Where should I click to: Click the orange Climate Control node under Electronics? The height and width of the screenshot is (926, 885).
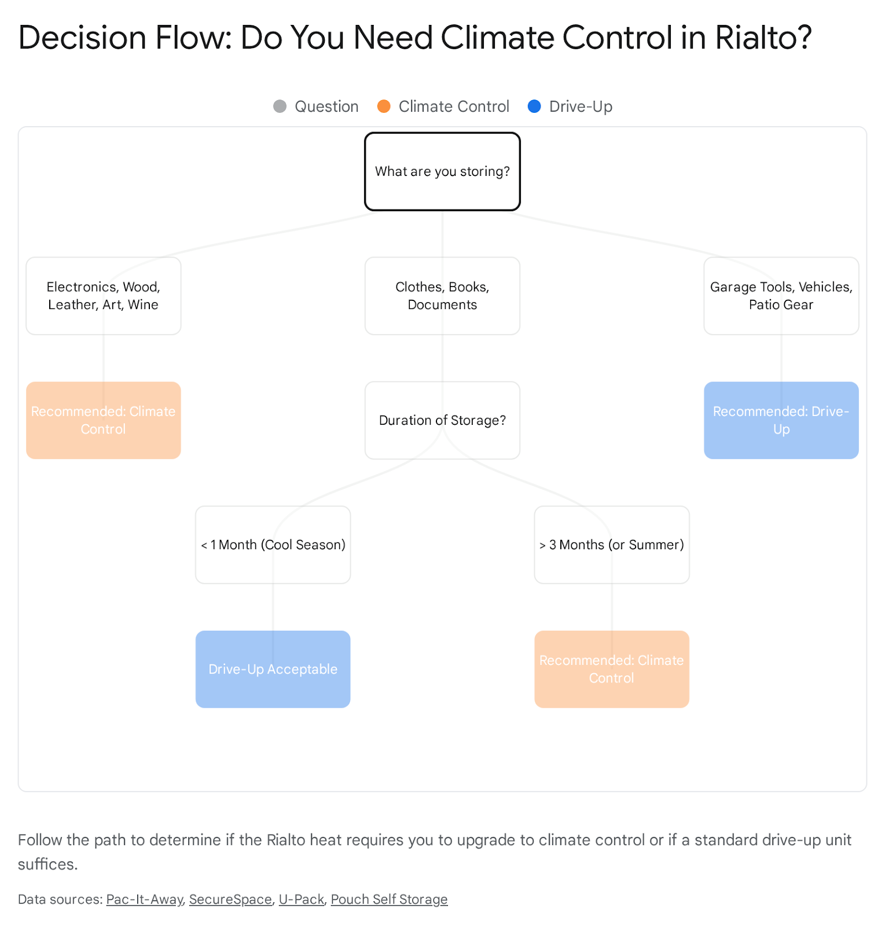104,420
